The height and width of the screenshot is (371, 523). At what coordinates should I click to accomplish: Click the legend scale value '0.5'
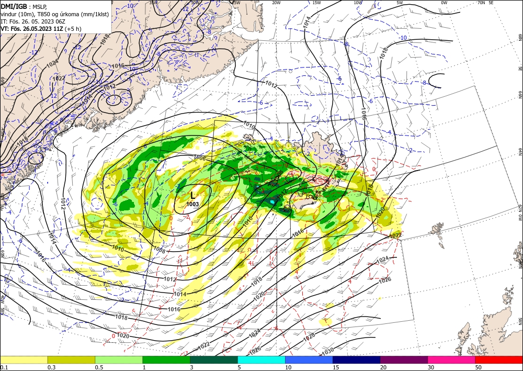(99, 367)
